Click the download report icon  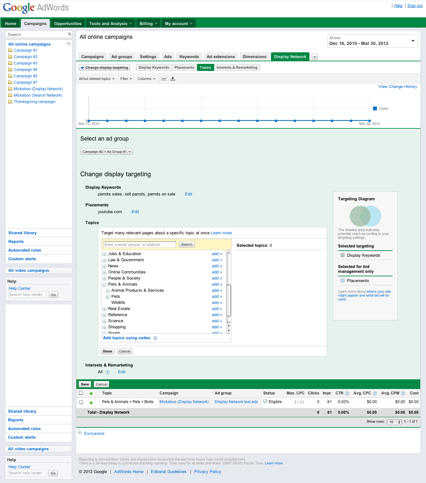(x=173, y=79)
